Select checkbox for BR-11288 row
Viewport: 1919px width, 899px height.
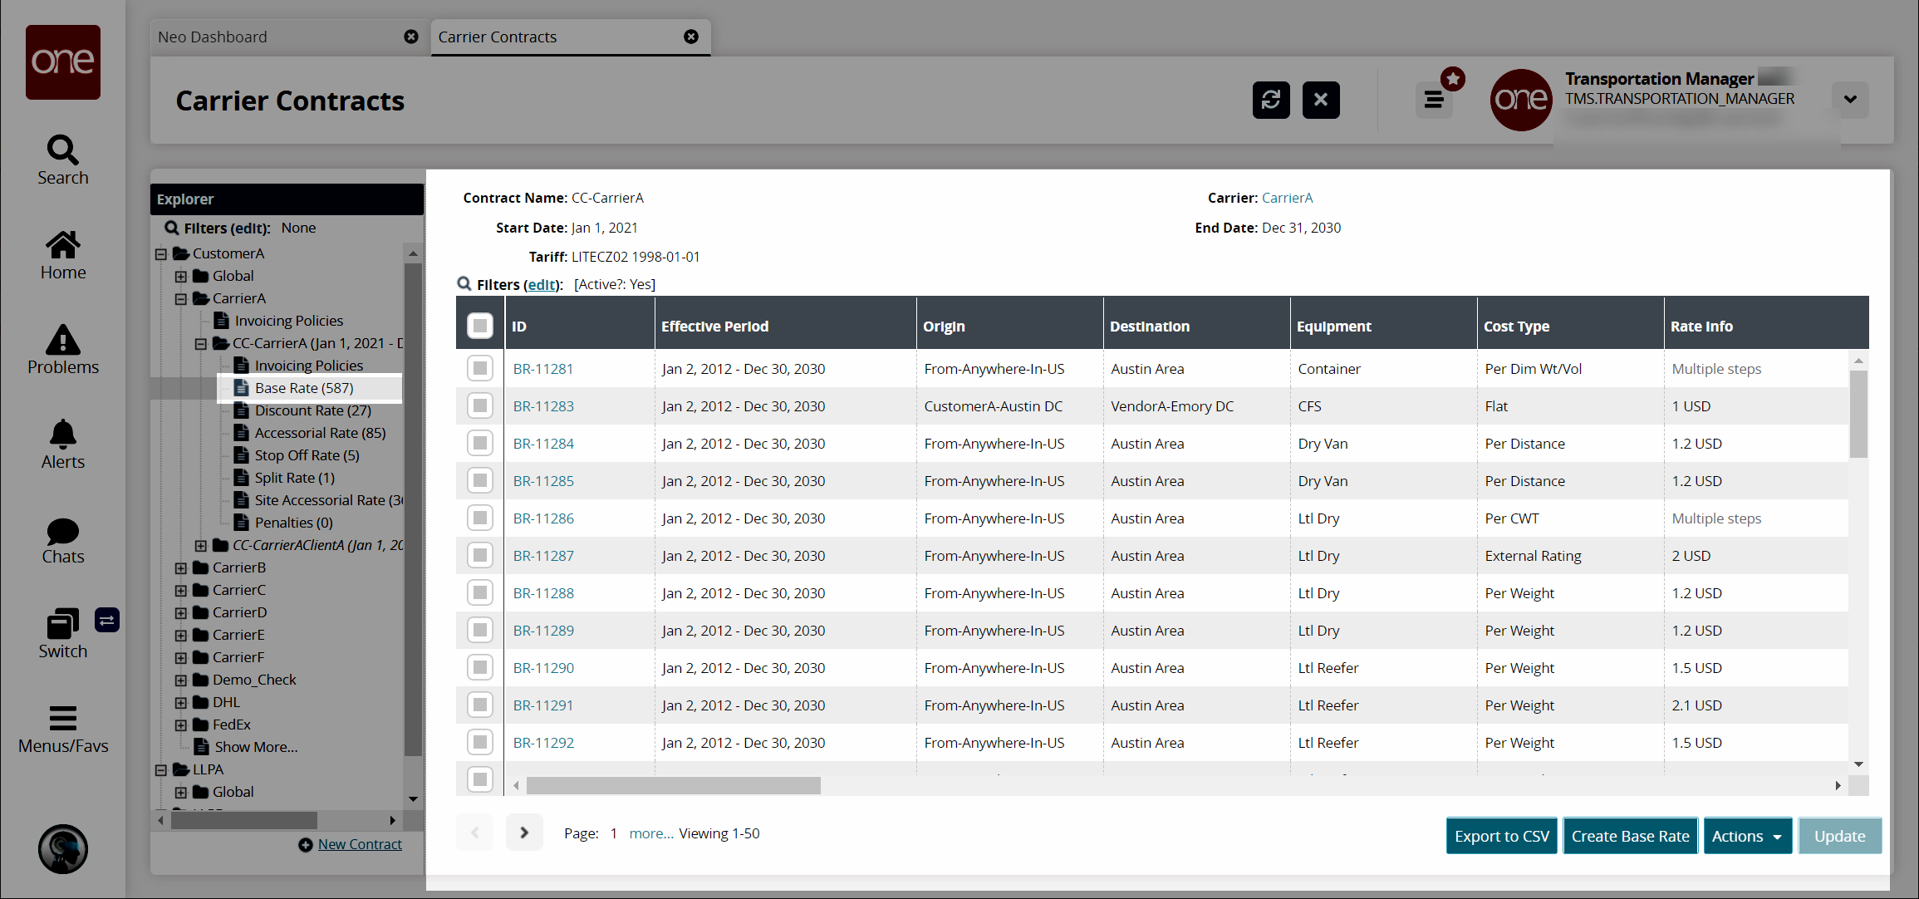480,593
